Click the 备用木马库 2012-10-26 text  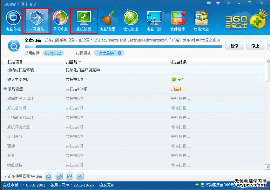(72, 185)
